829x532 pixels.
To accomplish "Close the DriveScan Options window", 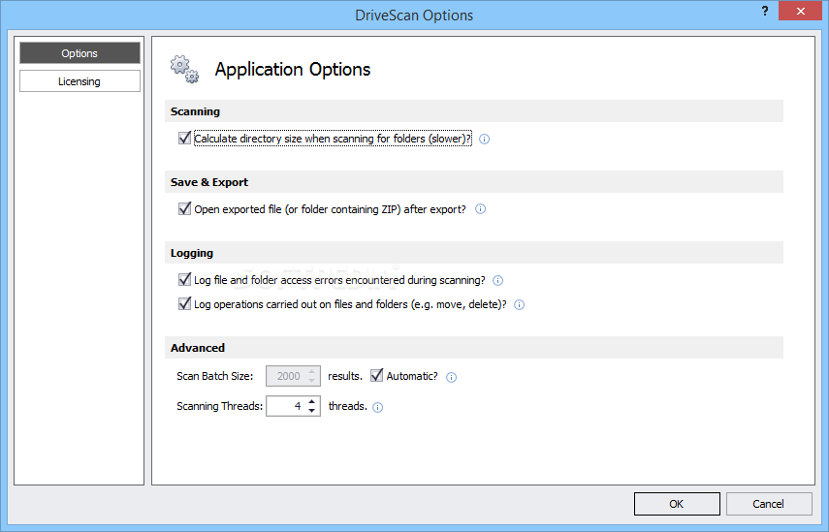I will click(801, 11).
